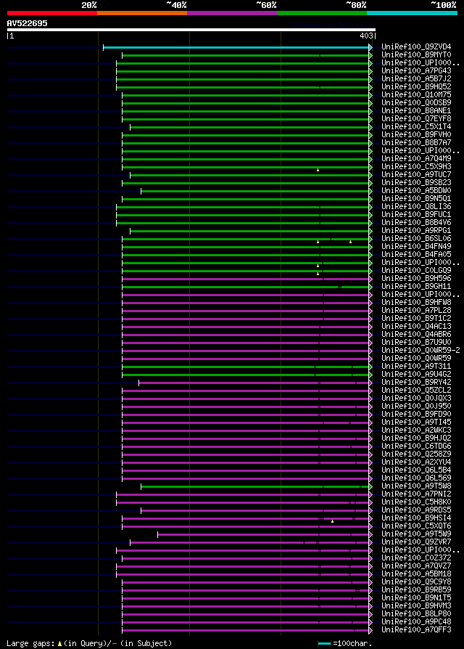Open hit label UniRef100_B9MYT0
This screenshot has width=464, height=649.
coord(416,55)
